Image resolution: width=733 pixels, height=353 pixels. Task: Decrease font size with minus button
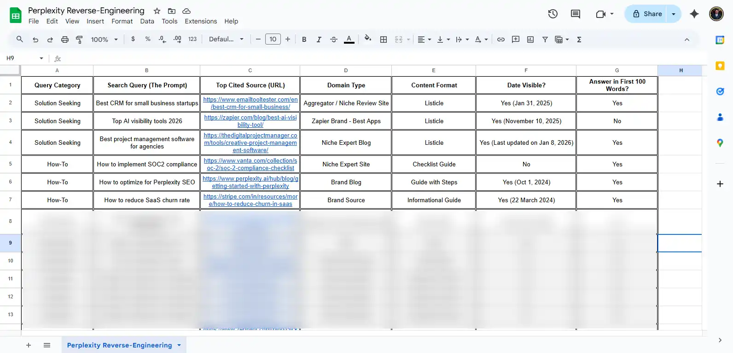click(258, 39)
